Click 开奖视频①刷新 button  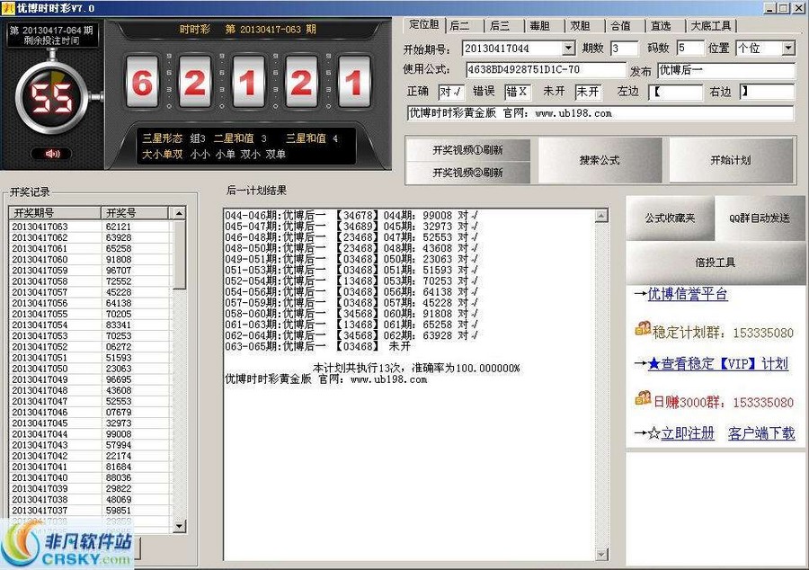468,150
